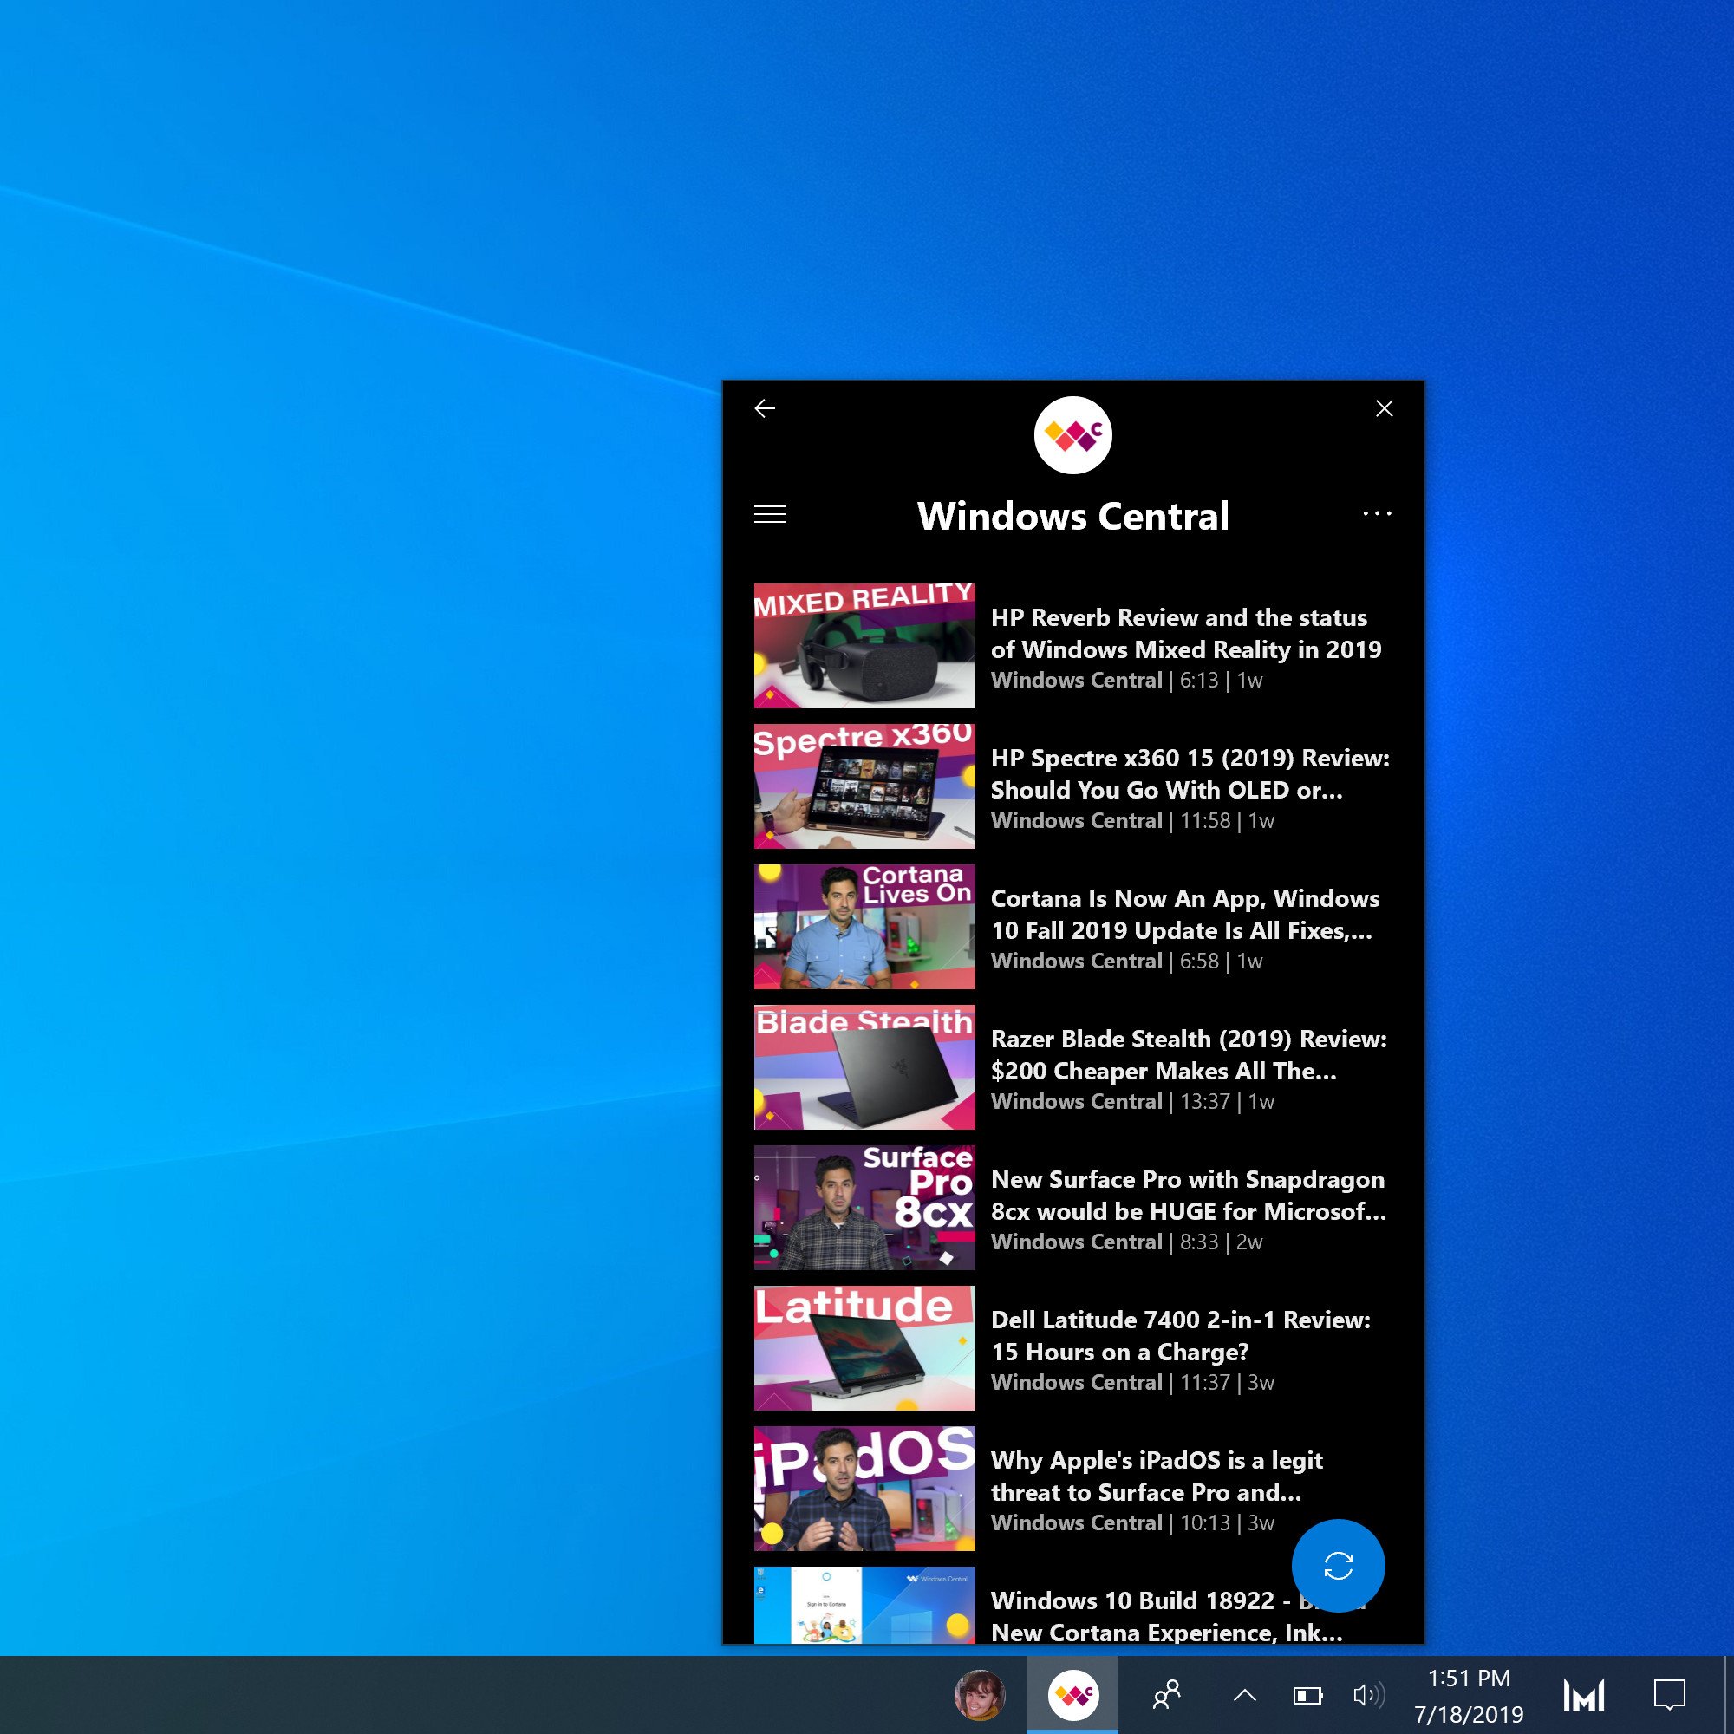Viewport: 1734px width, 1734px height.
Task: Open the People icon in taskbar
Action: (x=1166, y=1694)
